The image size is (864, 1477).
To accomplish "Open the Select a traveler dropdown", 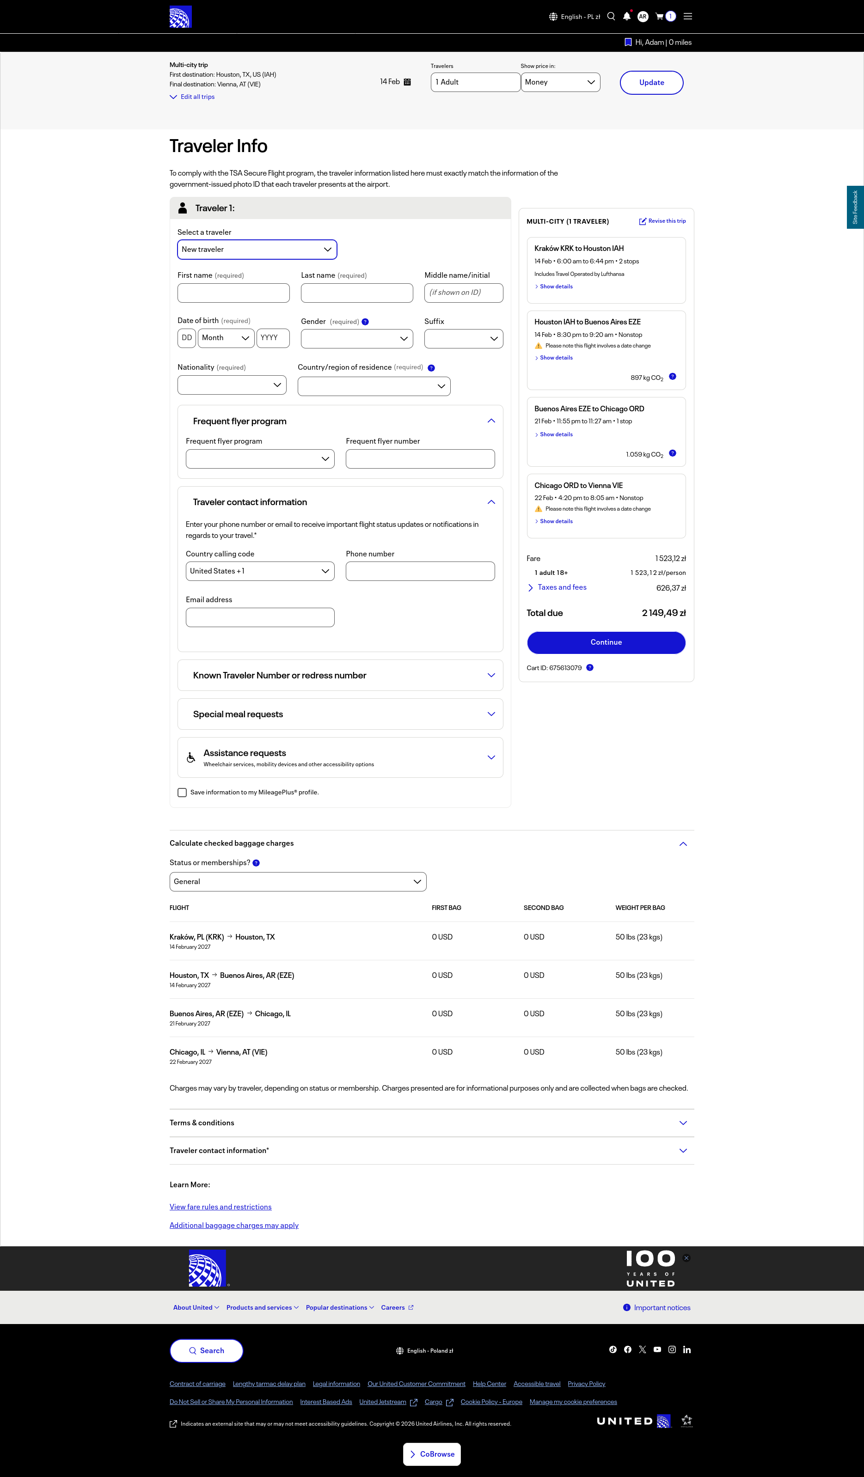I will tap(257, 250).
